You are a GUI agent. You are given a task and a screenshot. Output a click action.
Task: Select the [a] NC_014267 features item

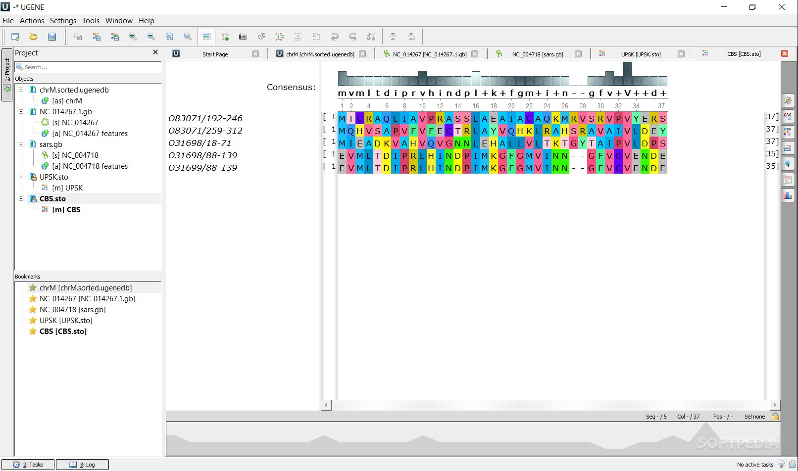point(90,134)
